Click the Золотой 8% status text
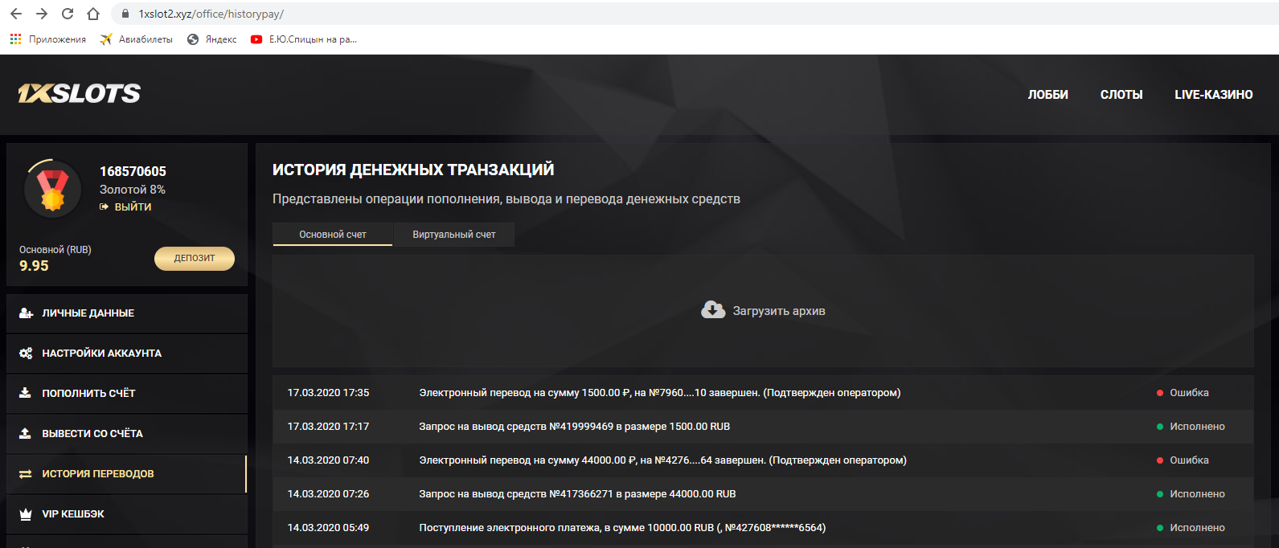The width and height of the screenshot is (1279, 548). pos(133,190)
